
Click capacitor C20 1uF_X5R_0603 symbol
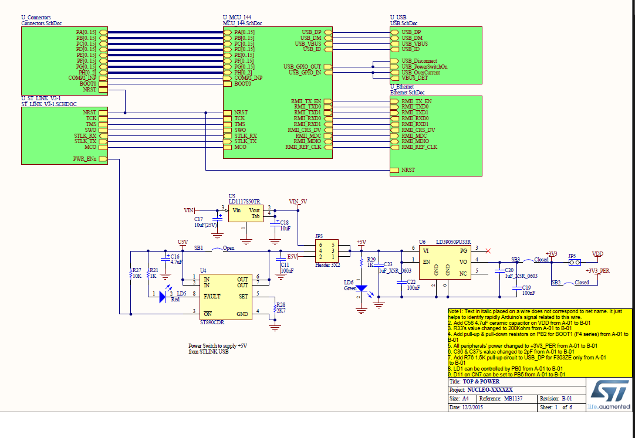click(499, 271)
